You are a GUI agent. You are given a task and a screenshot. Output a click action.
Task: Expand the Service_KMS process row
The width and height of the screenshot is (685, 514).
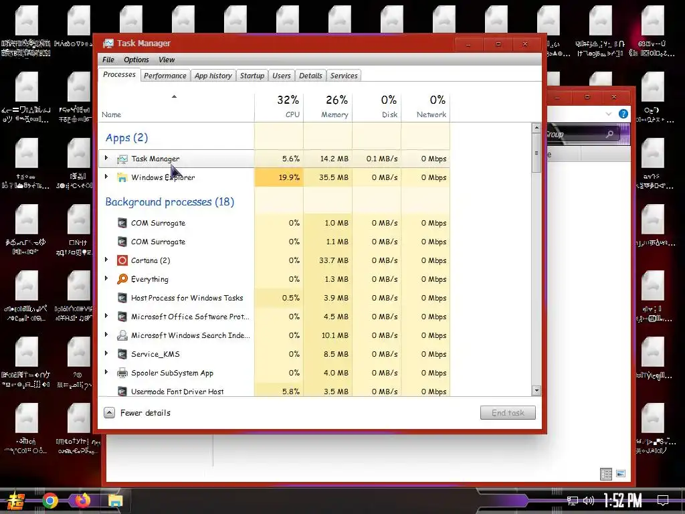pyautogui.click(x=106, y=353)
